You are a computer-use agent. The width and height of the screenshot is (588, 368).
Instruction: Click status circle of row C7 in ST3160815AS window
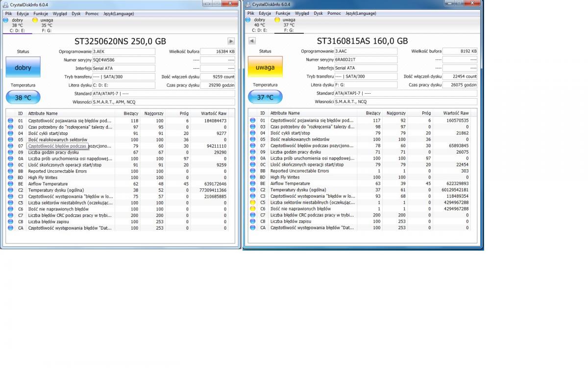[x=253, y=215]
